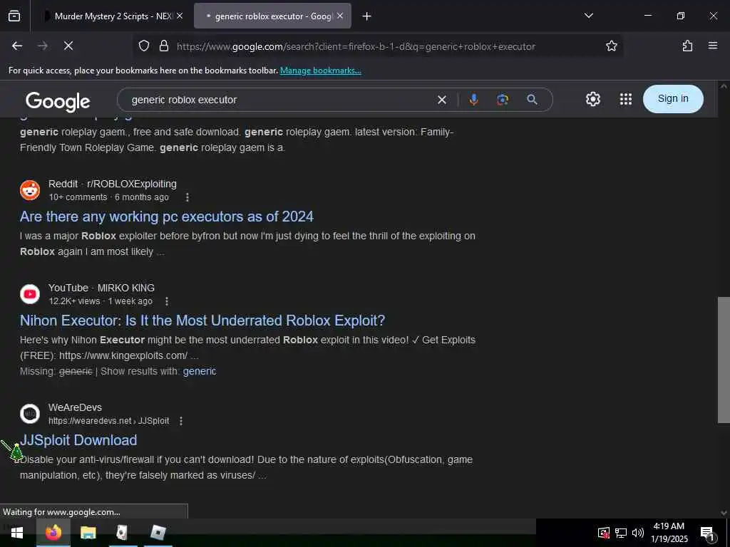Open Manage bookmarks link
The image size is (730, 547).
click(x=320, y=71)
